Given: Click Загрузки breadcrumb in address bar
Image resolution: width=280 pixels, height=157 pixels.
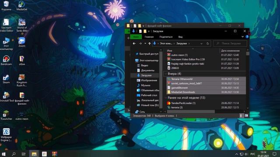Looking at the screenshot, I should coord(182,44).
